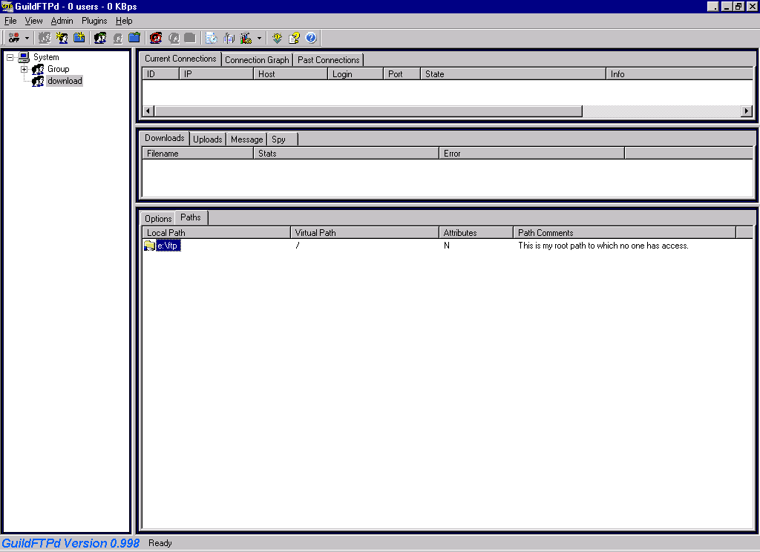Open the Admin menu

(62, 21)
